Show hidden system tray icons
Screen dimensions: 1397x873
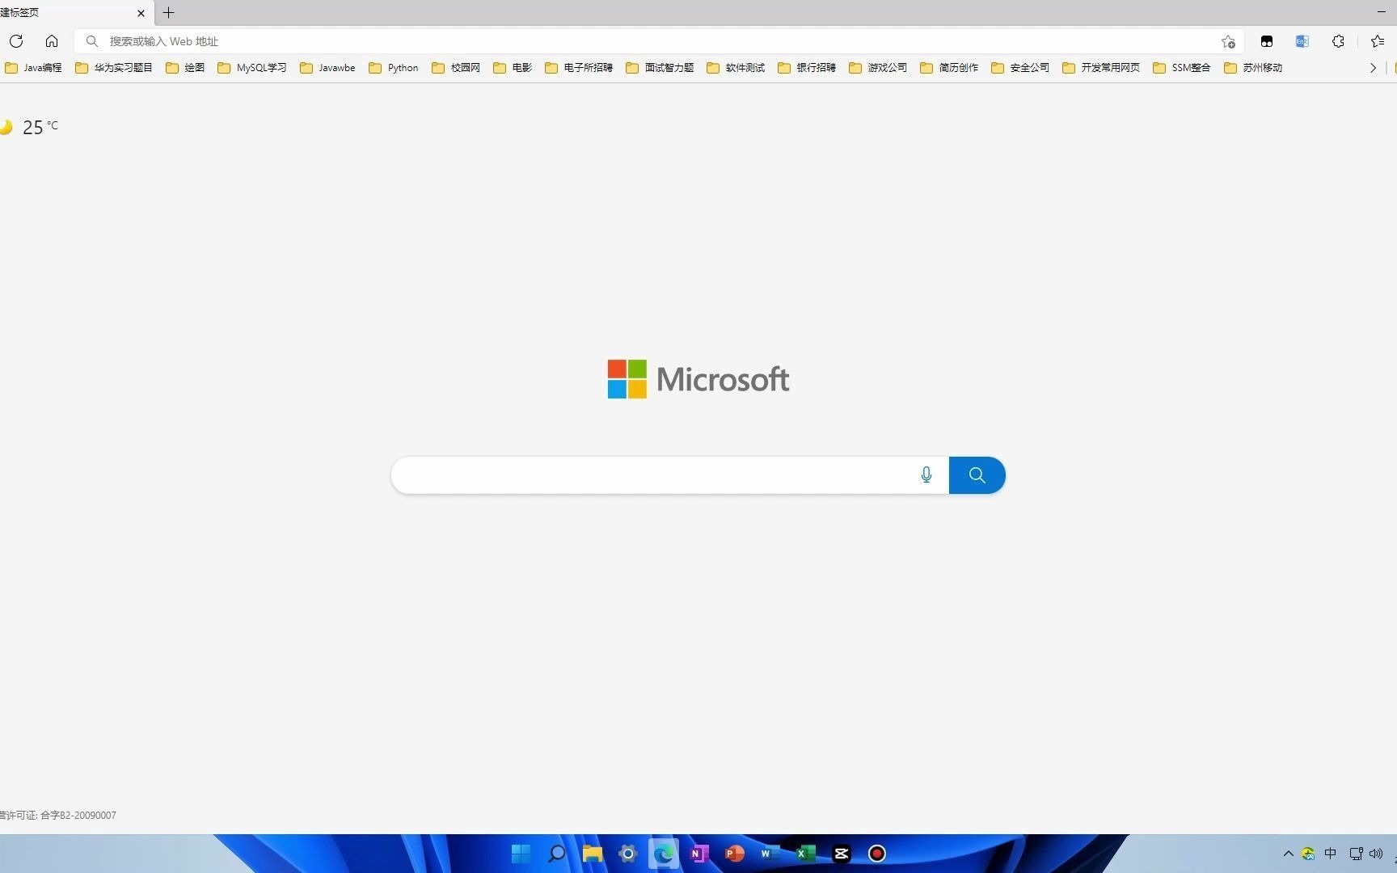pyautogui.click(x=1289, y=854)
